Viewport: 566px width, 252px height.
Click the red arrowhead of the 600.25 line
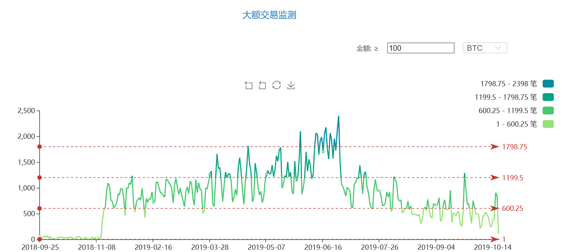(495, 208)
